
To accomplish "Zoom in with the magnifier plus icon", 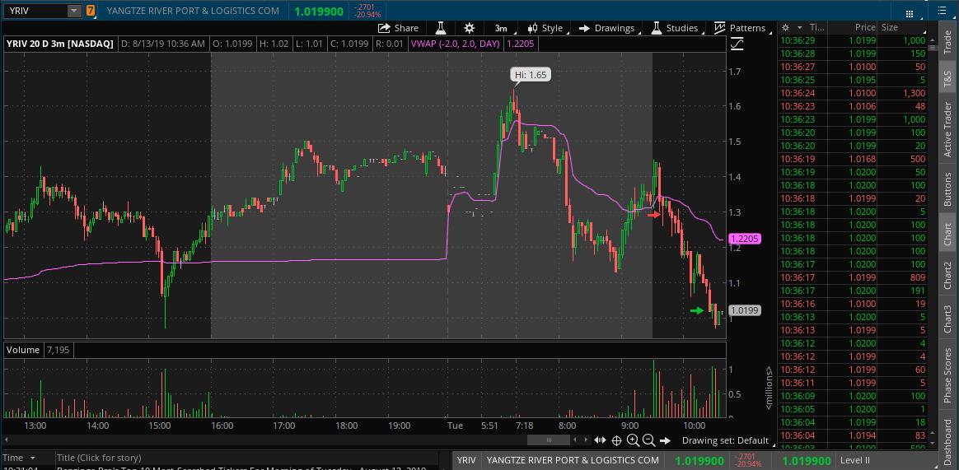I will pos(633,440).
